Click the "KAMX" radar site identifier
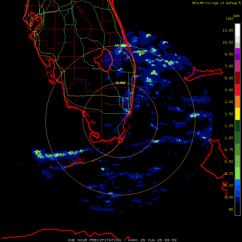The height and width of the screenshot is (242, 242). pos(133,240)
